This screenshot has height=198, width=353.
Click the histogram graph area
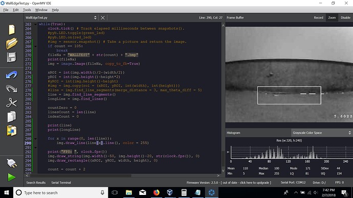(x=292, y=153)
